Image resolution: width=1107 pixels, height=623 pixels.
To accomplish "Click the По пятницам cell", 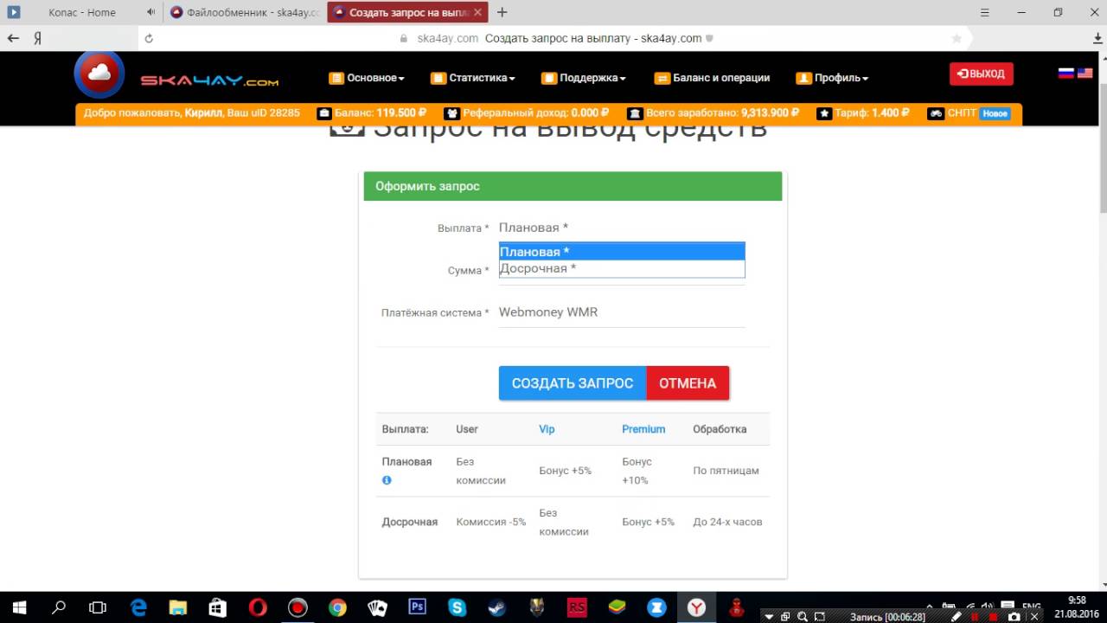I will pos(726,471).
